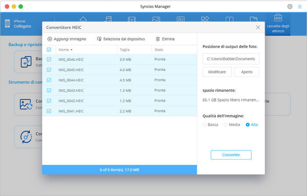Viewport: 307px width, 196px height.
Task: Click the iPhone device icon
Action: tap(7, 24)
